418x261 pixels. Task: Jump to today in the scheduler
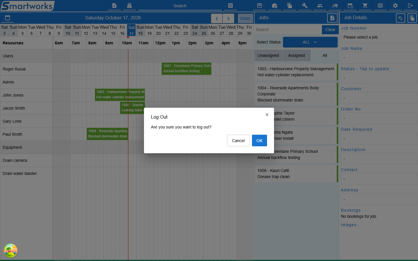245,19
